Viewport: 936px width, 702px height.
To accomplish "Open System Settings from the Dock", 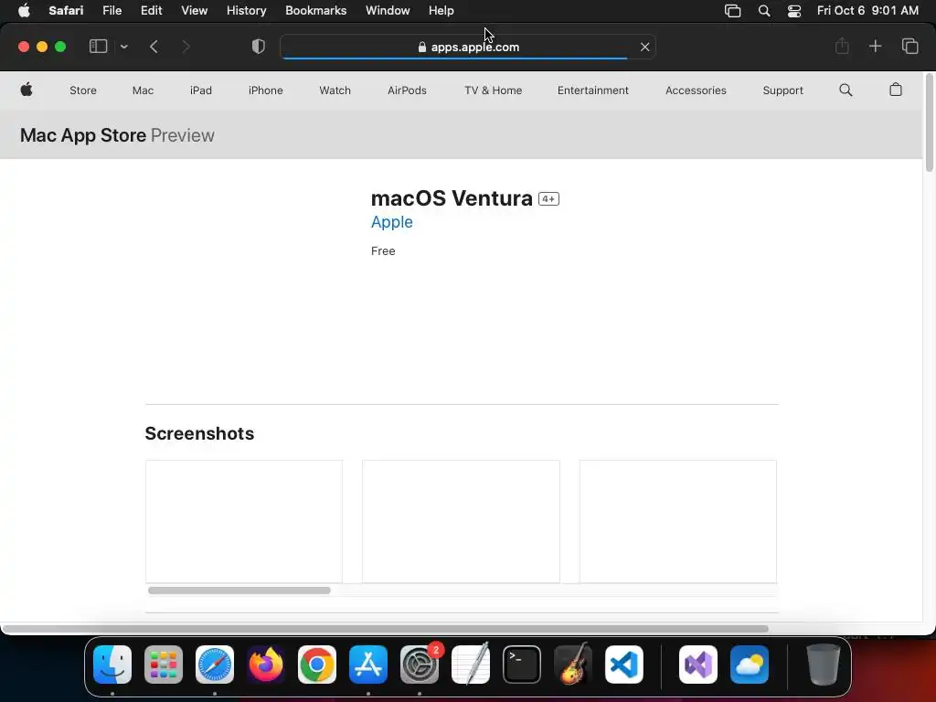I will [x=419, y=665].
